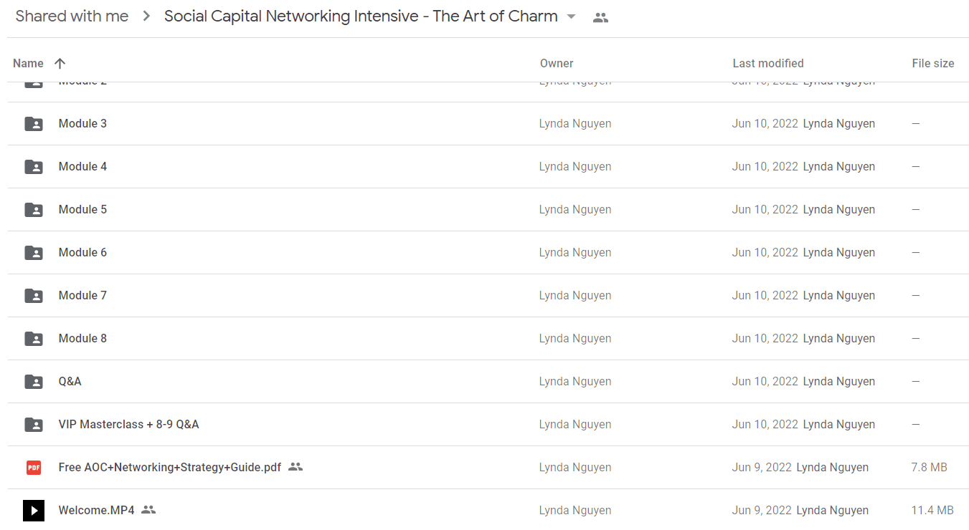Go back to Shared with me
This screenshot has width=969, height=530.
coord(72,16)
